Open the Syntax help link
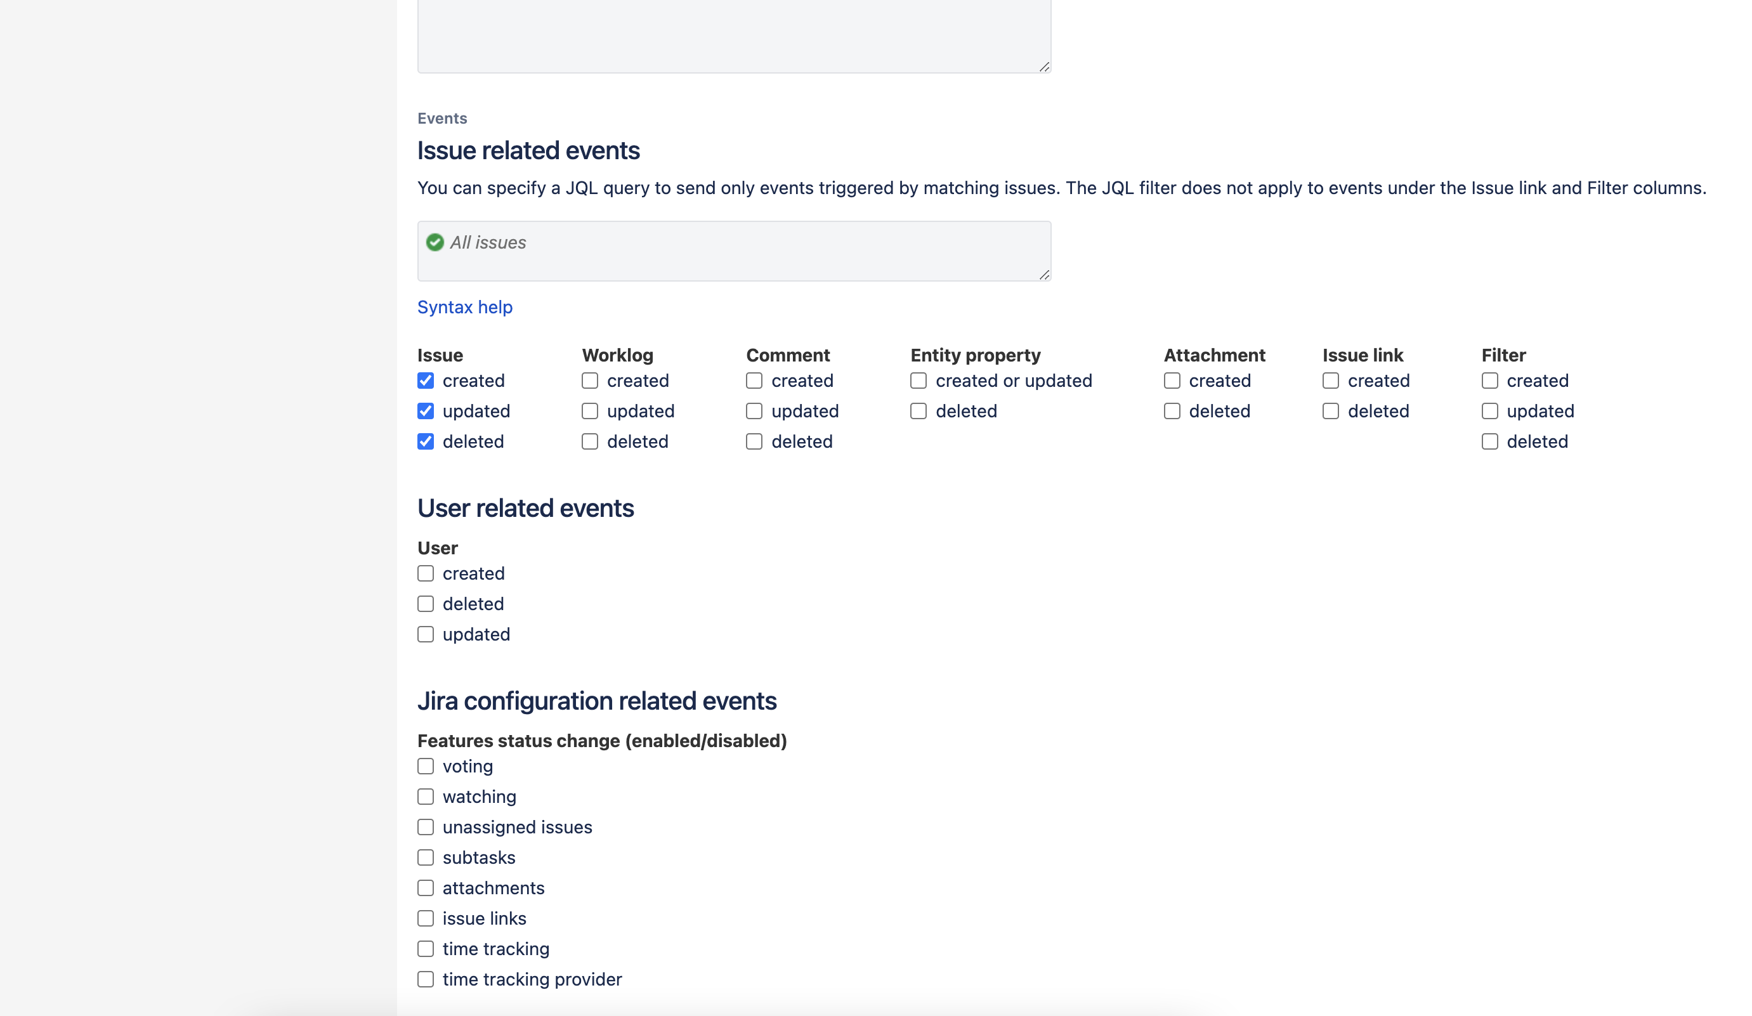 tap(464, 306)
